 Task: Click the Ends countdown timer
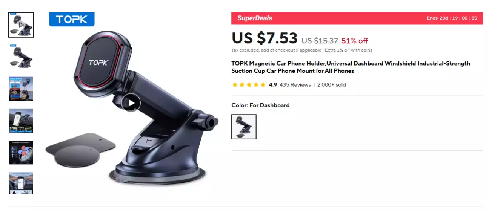pyautogui.click(x=452, y=18)
